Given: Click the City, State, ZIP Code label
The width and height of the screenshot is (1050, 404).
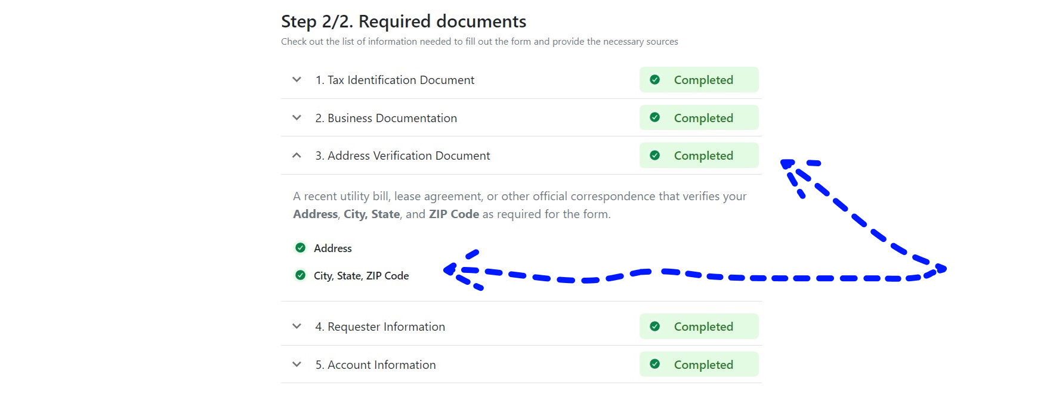Looking at the screenshot, I should [x=361, y=276].
